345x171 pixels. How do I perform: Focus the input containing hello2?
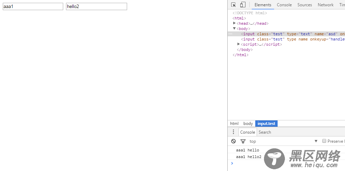(96, 6)
